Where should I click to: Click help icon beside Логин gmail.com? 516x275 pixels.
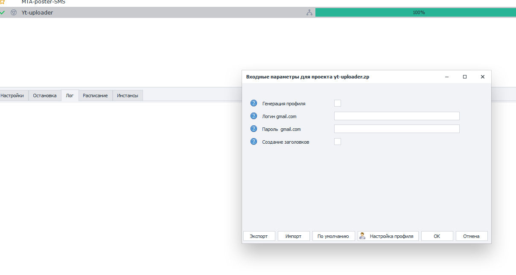[254, 116]
